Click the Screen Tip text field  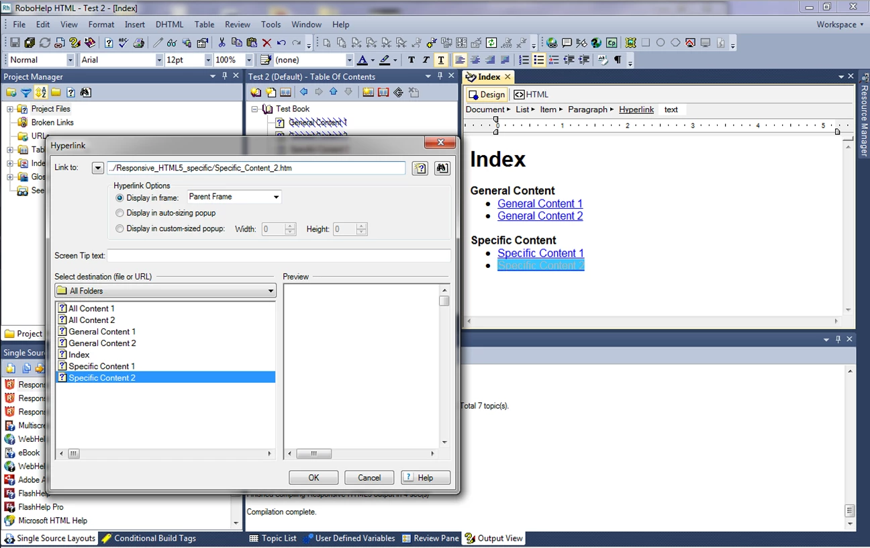(x=279, y=255)
